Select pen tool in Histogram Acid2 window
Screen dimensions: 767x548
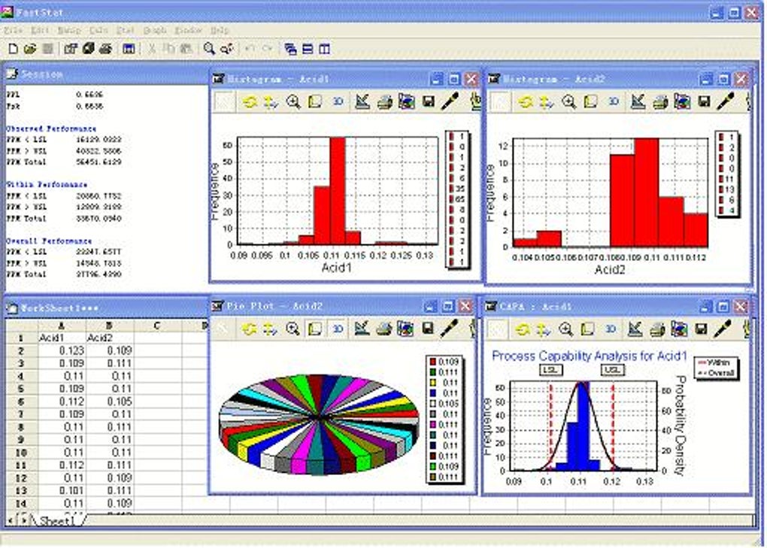coord(726,101)
